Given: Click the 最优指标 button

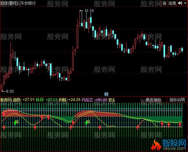Looking at the screenshot, I should coord(154,100).
